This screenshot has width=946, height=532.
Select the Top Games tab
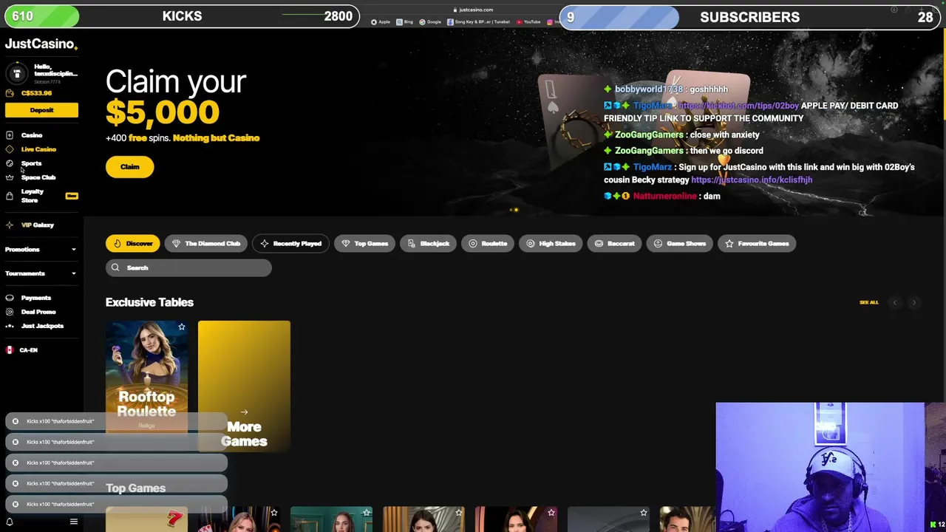pyautogui.click(x=364, y=243)
